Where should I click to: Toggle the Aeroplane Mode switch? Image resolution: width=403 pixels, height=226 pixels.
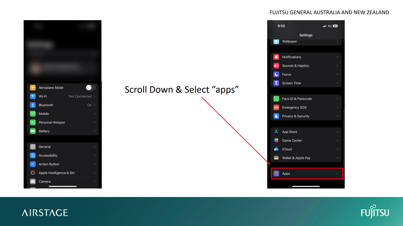[90, 88]
